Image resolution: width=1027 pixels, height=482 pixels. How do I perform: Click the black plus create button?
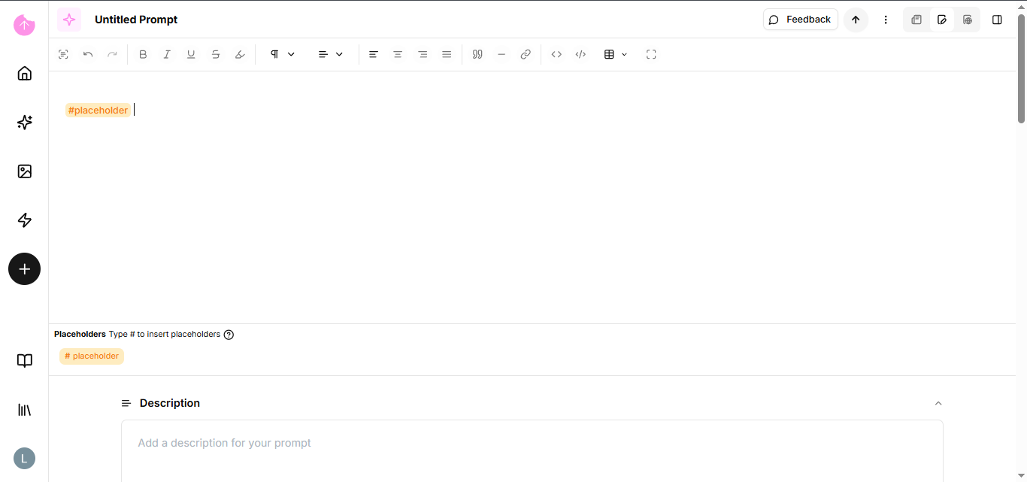point(25,269)
